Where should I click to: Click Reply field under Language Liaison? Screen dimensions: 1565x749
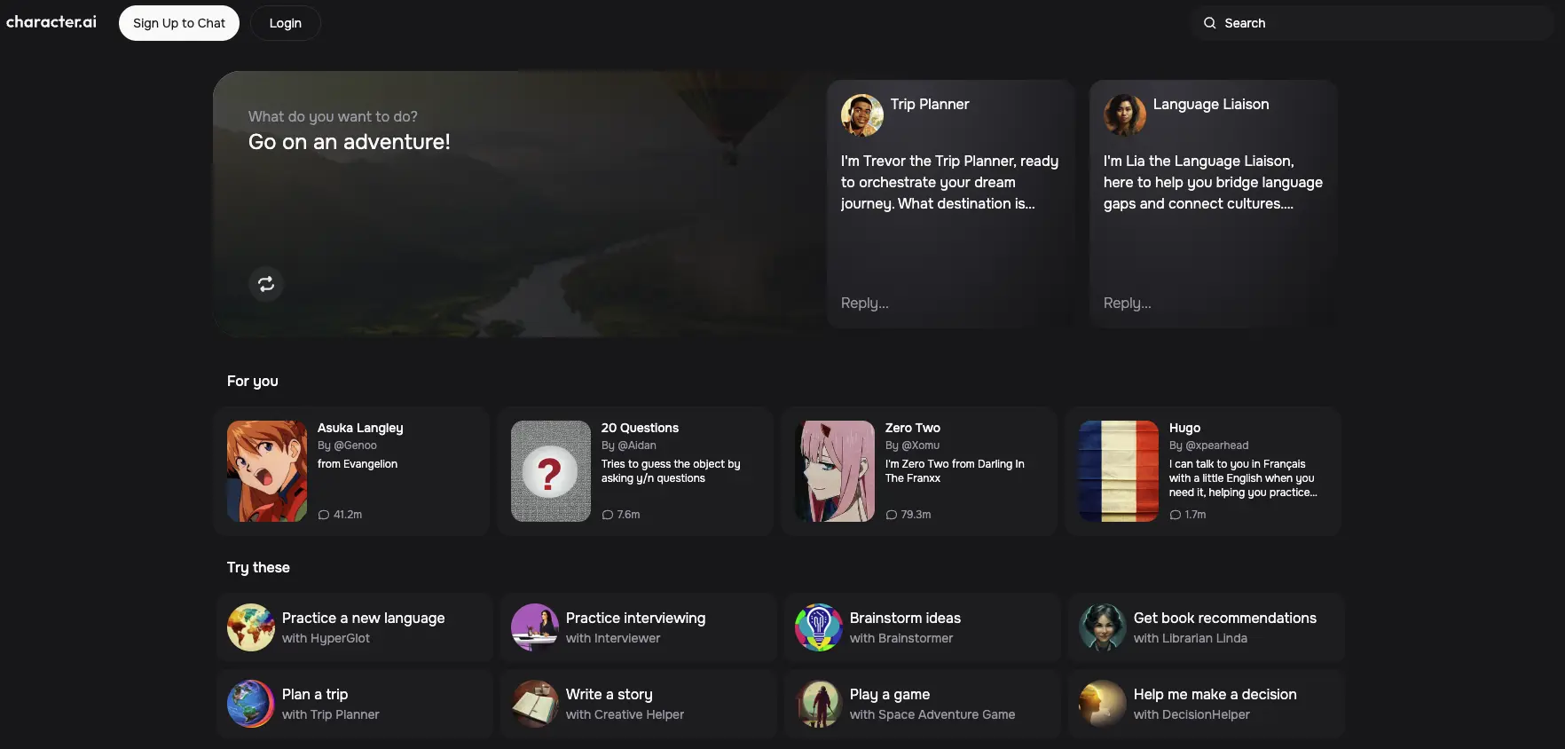point(1212,304)
